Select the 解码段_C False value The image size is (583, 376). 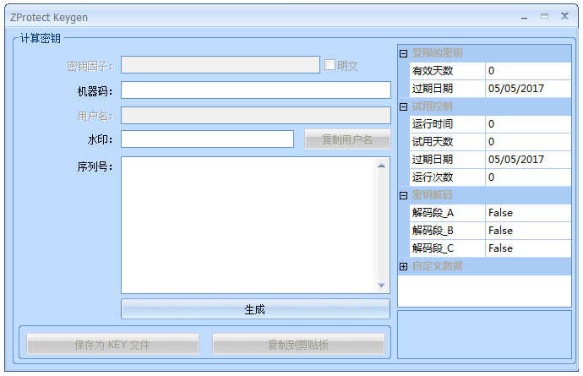tap(528, 248)
